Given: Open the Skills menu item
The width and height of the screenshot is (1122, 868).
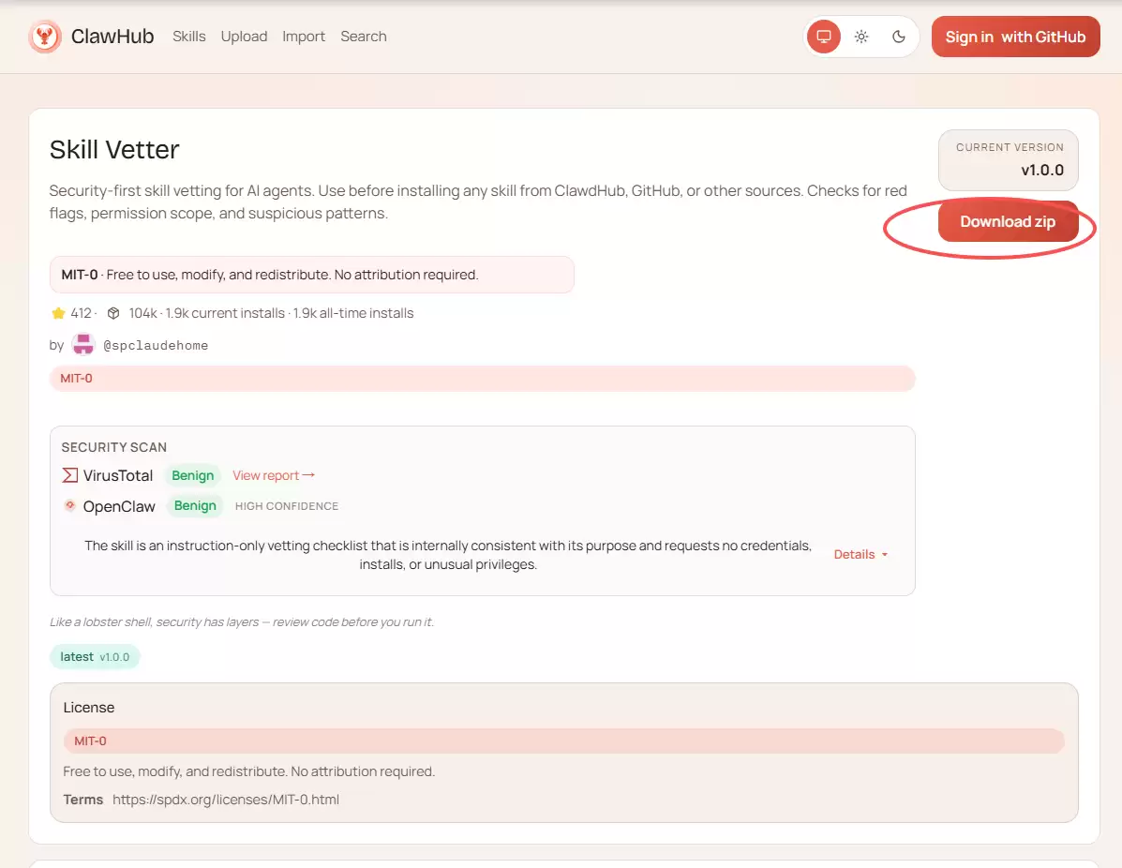Looking at the screenshot, I should (x=189, y=37).
